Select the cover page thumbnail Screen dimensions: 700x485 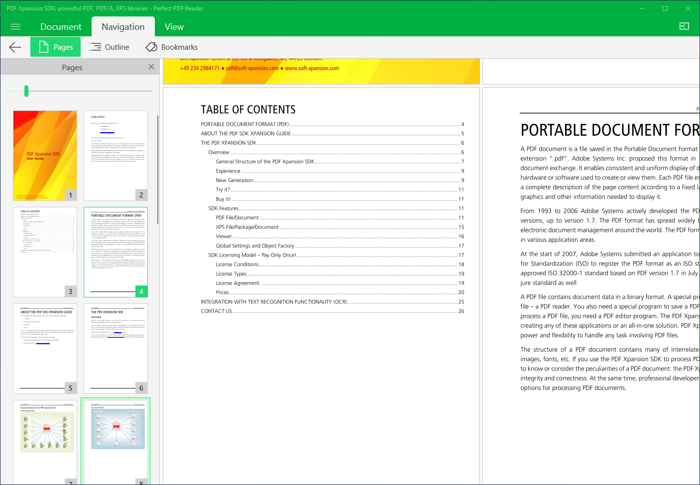(x=45, y=155)
